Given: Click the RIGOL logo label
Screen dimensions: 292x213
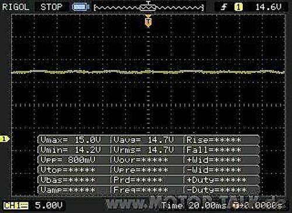Looking at the screenshot, I should click(16, 7).
